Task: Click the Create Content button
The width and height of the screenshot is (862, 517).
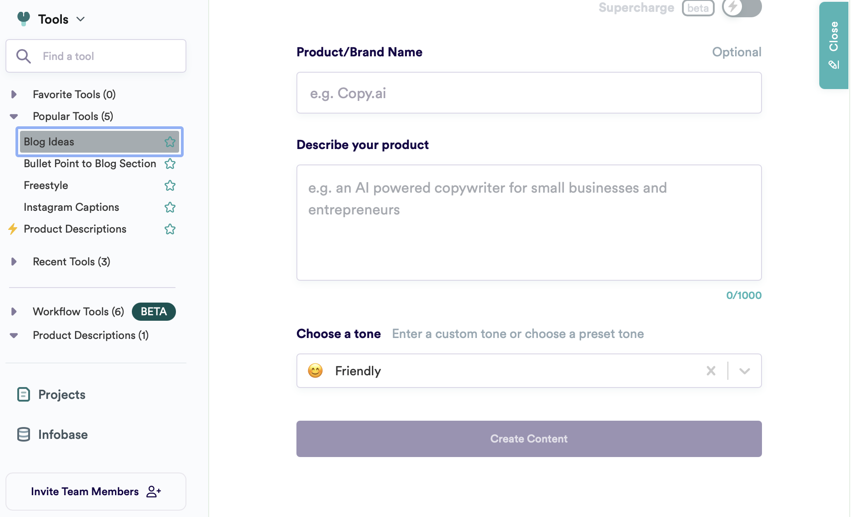Action: tap(529, 439)
